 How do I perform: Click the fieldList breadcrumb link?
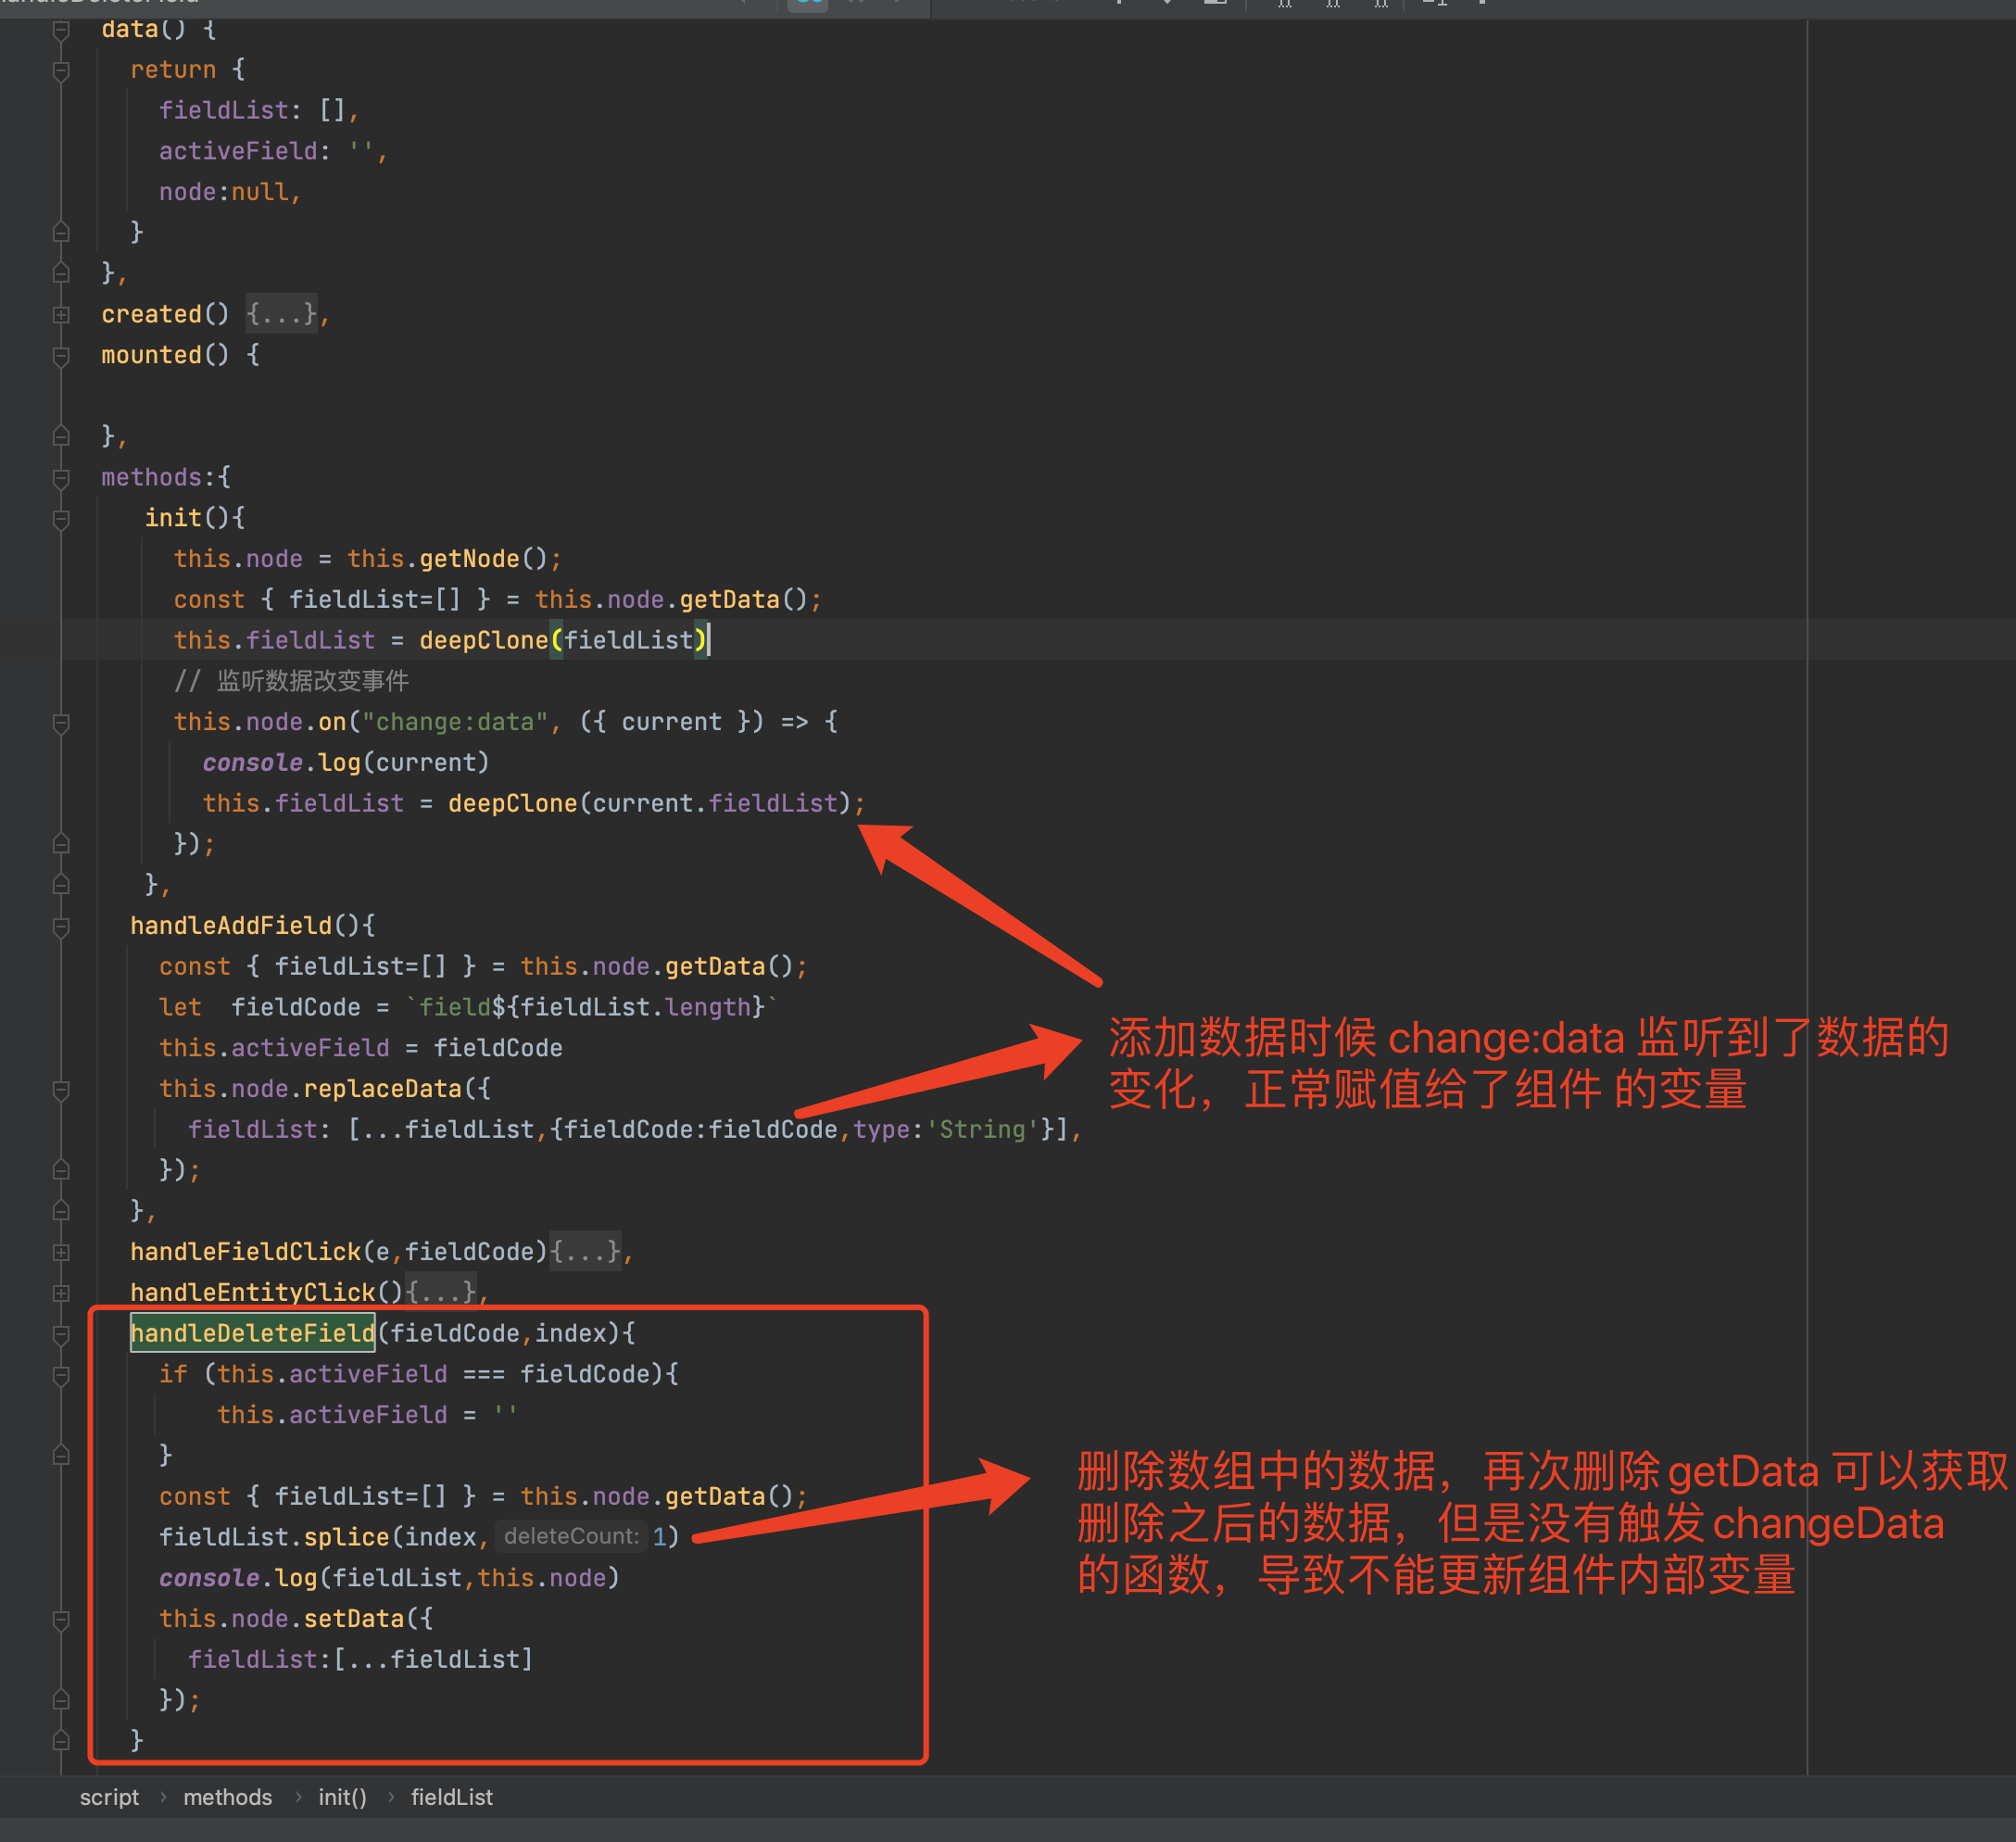tap(452, 1797)
